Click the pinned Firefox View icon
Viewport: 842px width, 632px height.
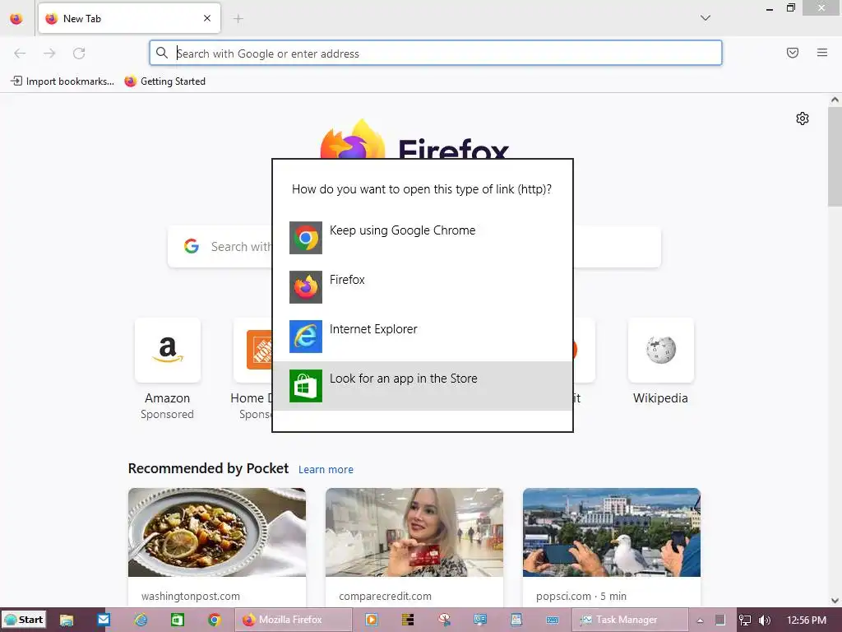16,19
